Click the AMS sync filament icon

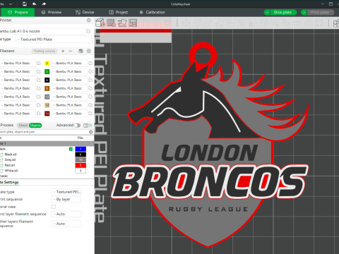(x=81, y=51)
